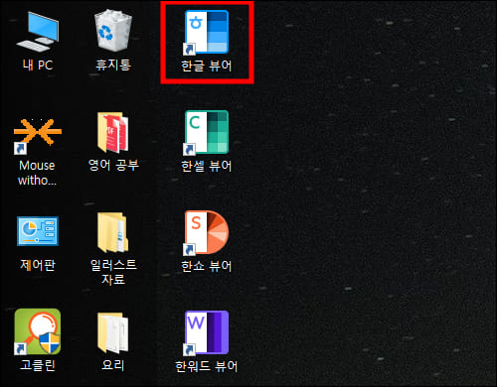Select the 한워드 뷰어 shortcut icon
497x387 pixels.
pos(207,332)
